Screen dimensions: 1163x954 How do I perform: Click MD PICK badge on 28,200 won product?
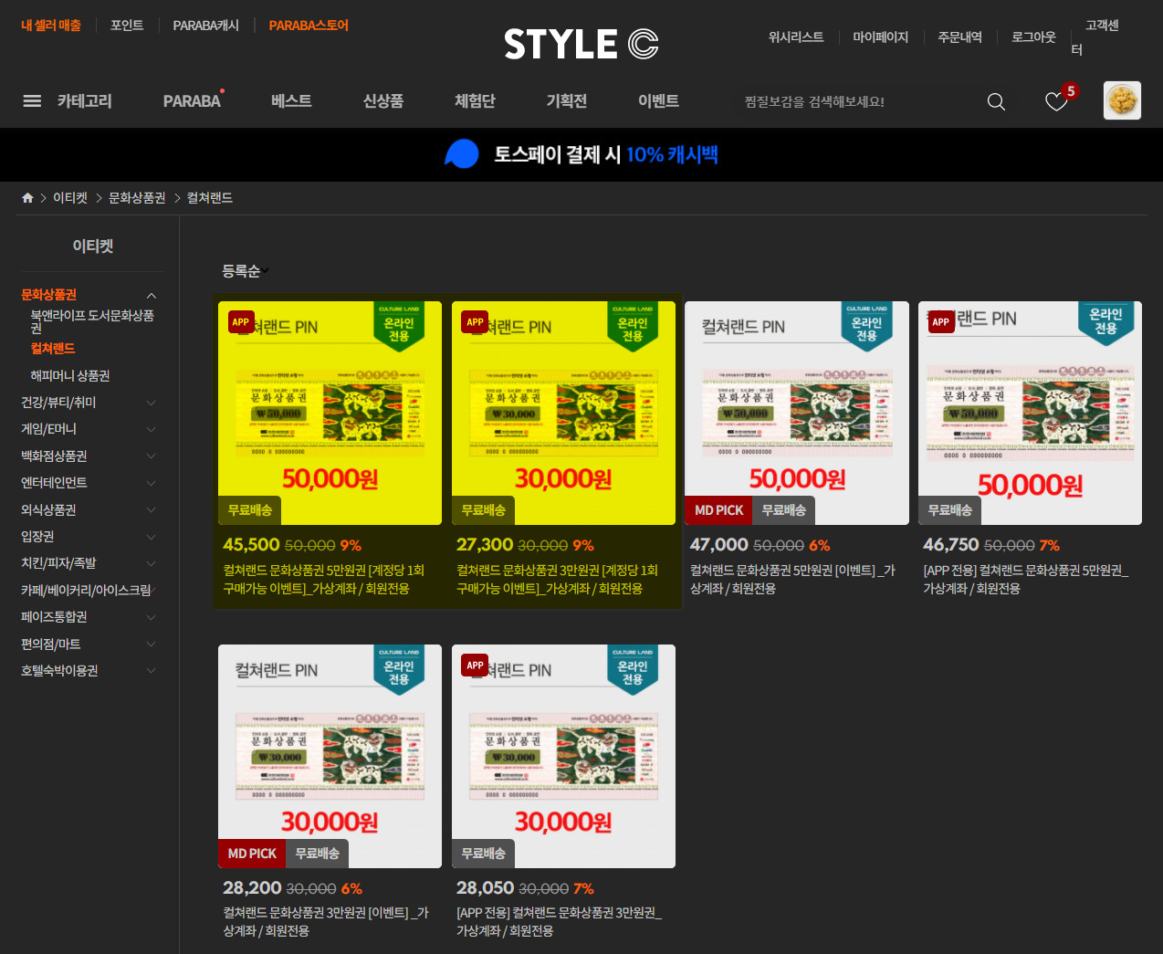[x=252, y=854]
